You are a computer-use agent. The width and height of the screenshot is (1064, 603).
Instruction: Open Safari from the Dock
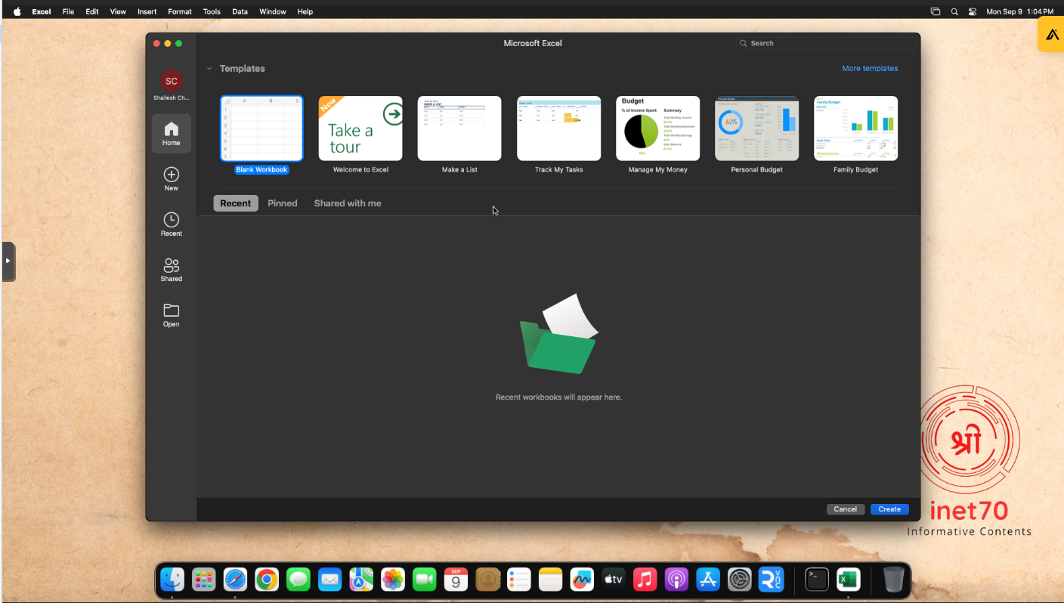coord(235,580)
